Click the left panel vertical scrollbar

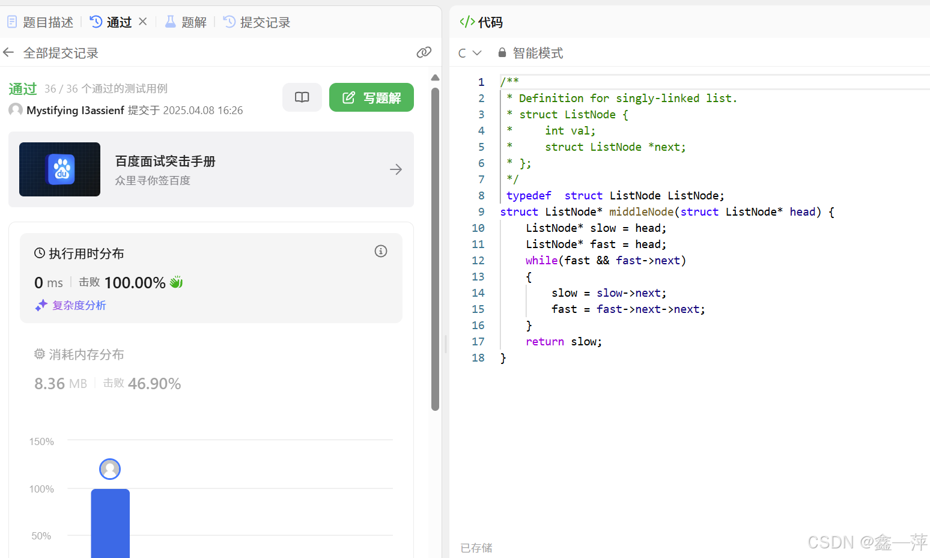(436, 249)
